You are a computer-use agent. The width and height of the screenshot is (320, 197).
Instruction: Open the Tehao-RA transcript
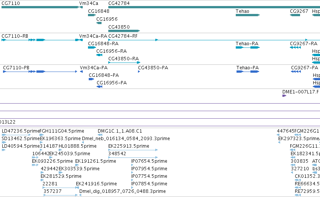click(247, 44)
